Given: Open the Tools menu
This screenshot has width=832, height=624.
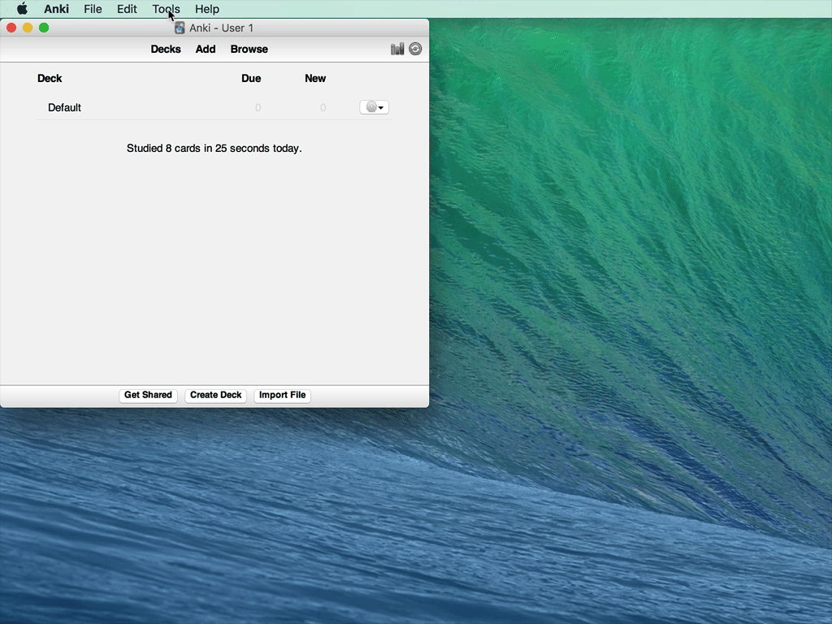Looking at the screenshot, I should coord(166,9).
